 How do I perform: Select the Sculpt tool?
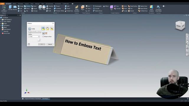click(x=124, y=11)
